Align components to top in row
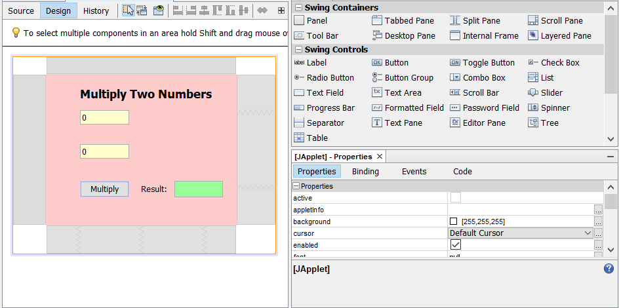Screen dimensions: 619x308 (217, 10)
